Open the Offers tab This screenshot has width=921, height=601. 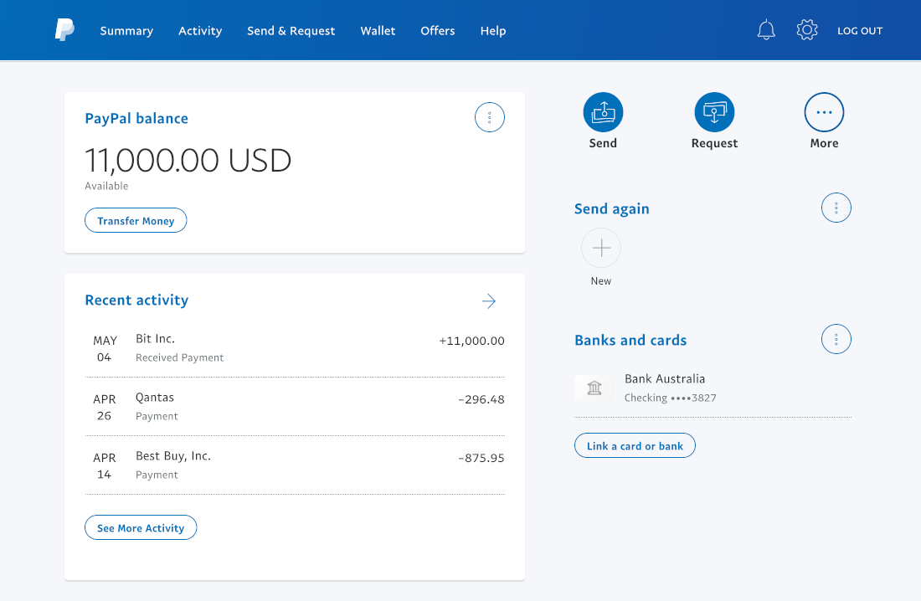click(438, 30)
